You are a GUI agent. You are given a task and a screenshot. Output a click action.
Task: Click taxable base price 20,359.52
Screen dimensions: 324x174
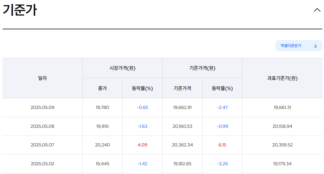tap(282, 145)
